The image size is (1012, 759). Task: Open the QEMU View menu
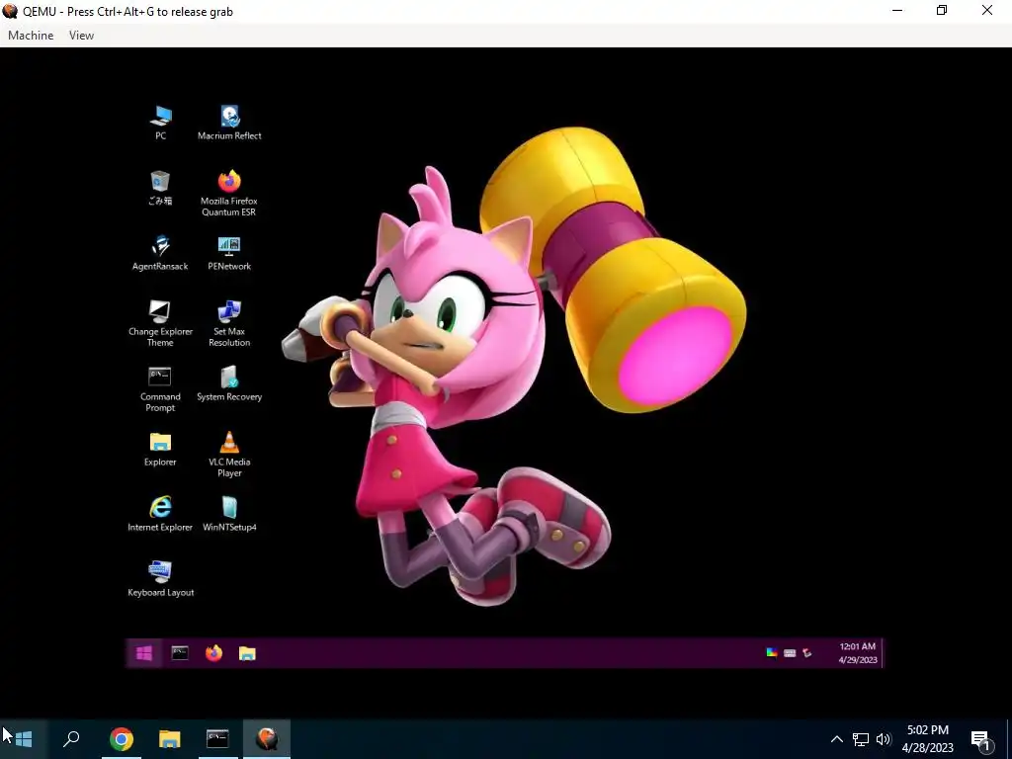click(81, 36)
